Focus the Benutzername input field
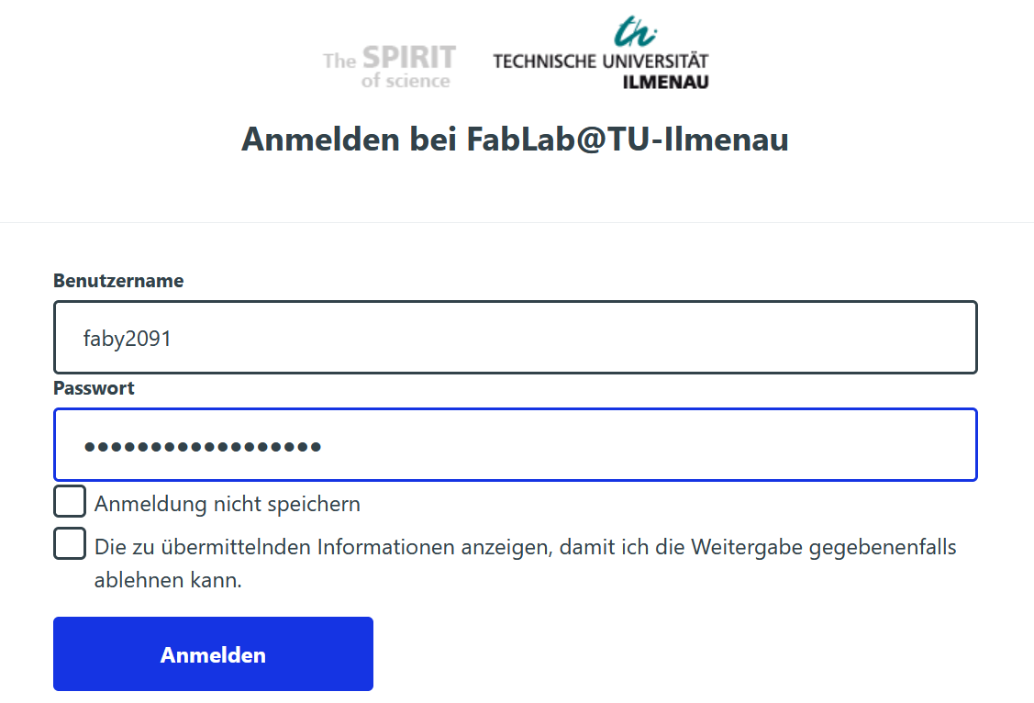1034x703 pixels. click(515, 338)
